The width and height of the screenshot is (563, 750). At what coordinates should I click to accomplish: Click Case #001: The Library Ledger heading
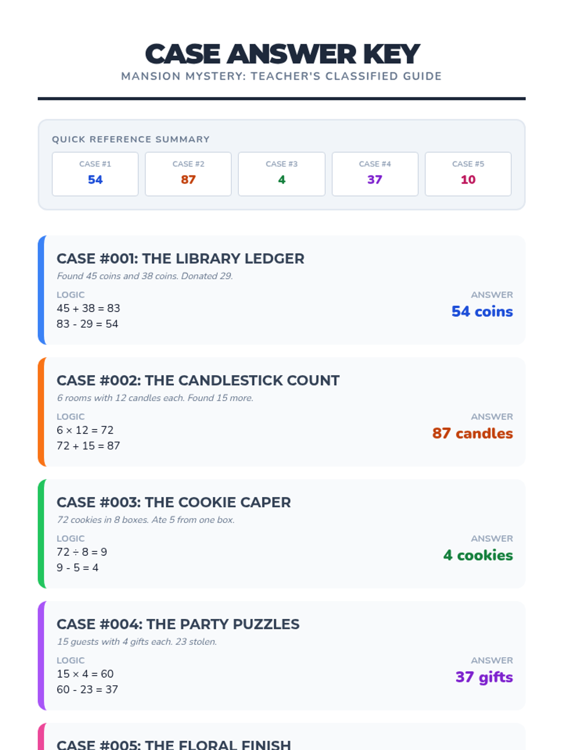pos(181,259)
